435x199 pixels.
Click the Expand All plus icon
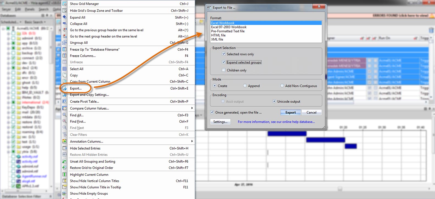[65, 17]
